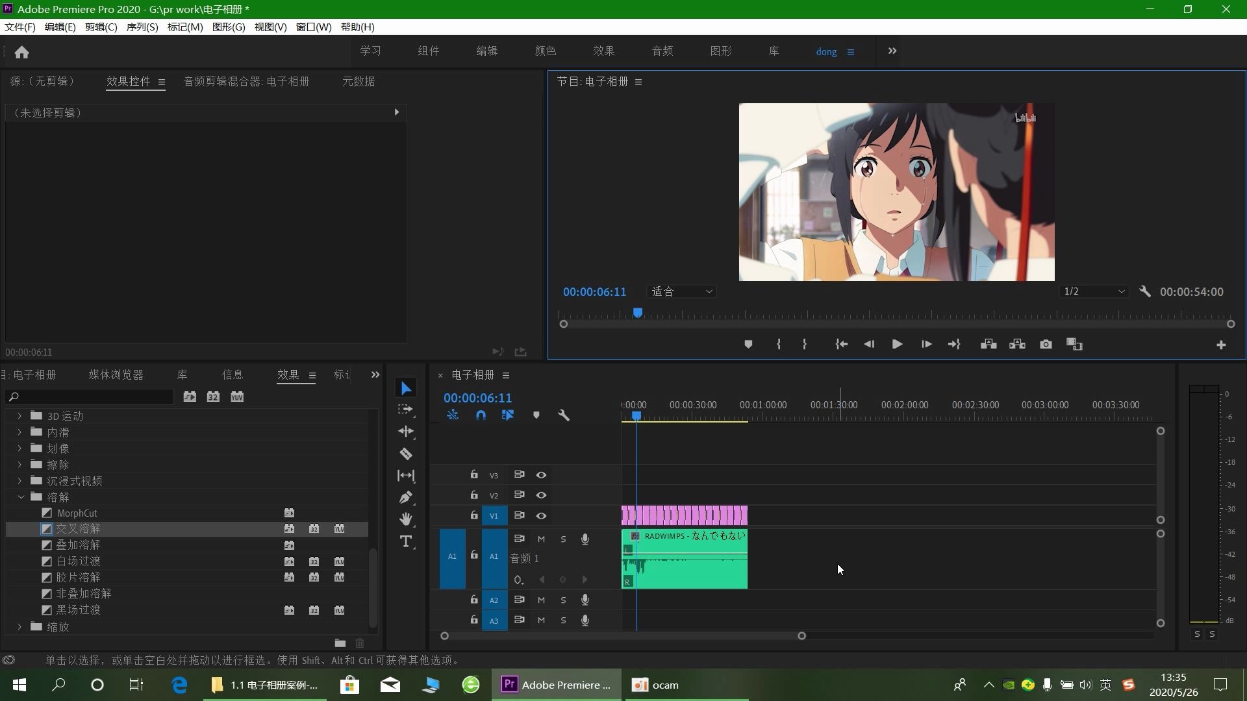Toggle timeline snap magnet
The height and width of the screenshot is (701, 1247).
pyautogui.click(x=481, y=415)
